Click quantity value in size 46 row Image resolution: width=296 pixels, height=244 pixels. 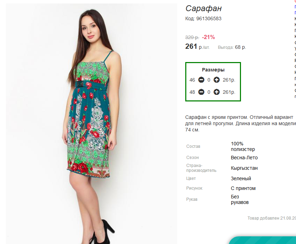tap(209, 80)
